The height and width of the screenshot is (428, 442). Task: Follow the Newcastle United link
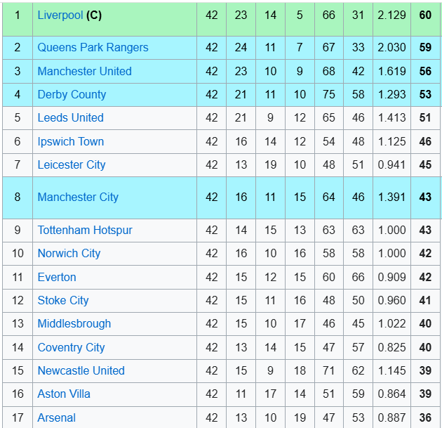(81, 370)
